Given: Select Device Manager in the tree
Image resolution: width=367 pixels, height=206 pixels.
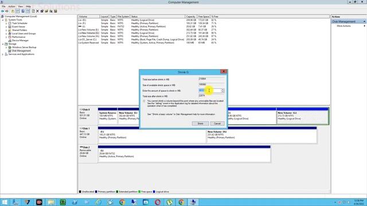Looking at the screenshot, I should pos(20,41).
